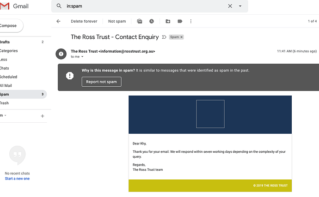The image size is (319, 197).
Task: Click the search magnifier icon
Action: (x=59, y=6)
